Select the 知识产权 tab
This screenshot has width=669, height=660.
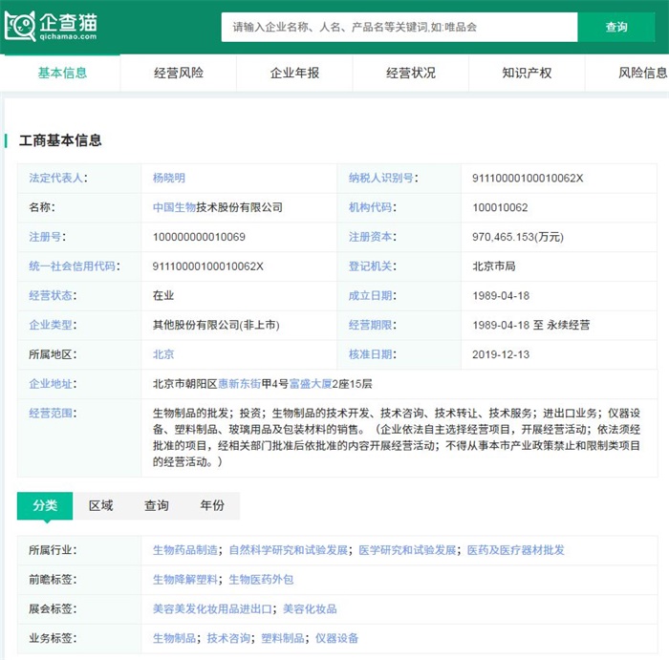pyautogui.click(x=527, y=73)
